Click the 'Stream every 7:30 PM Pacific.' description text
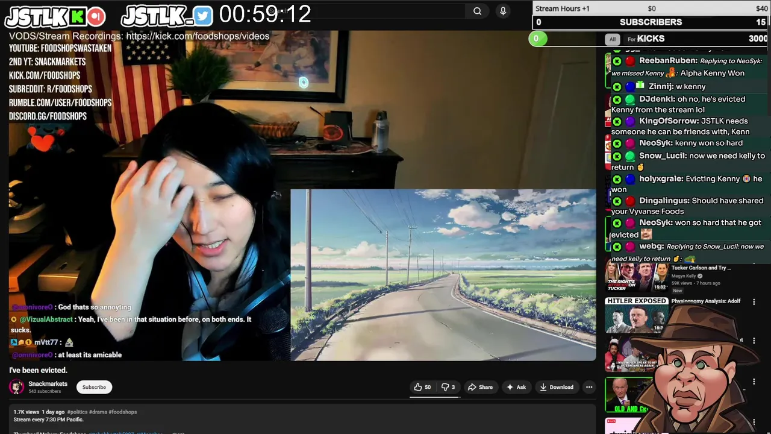Image resolution: width=771 pixels, height=434 pixels. point(49,420)
